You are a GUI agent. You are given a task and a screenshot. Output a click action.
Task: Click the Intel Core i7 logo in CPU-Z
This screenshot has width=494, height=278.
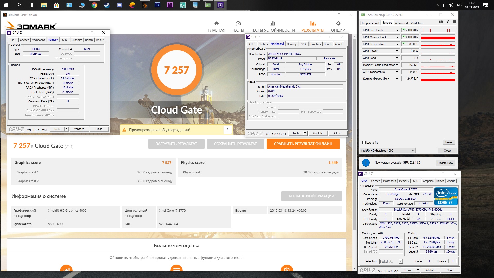click(446, 196)
